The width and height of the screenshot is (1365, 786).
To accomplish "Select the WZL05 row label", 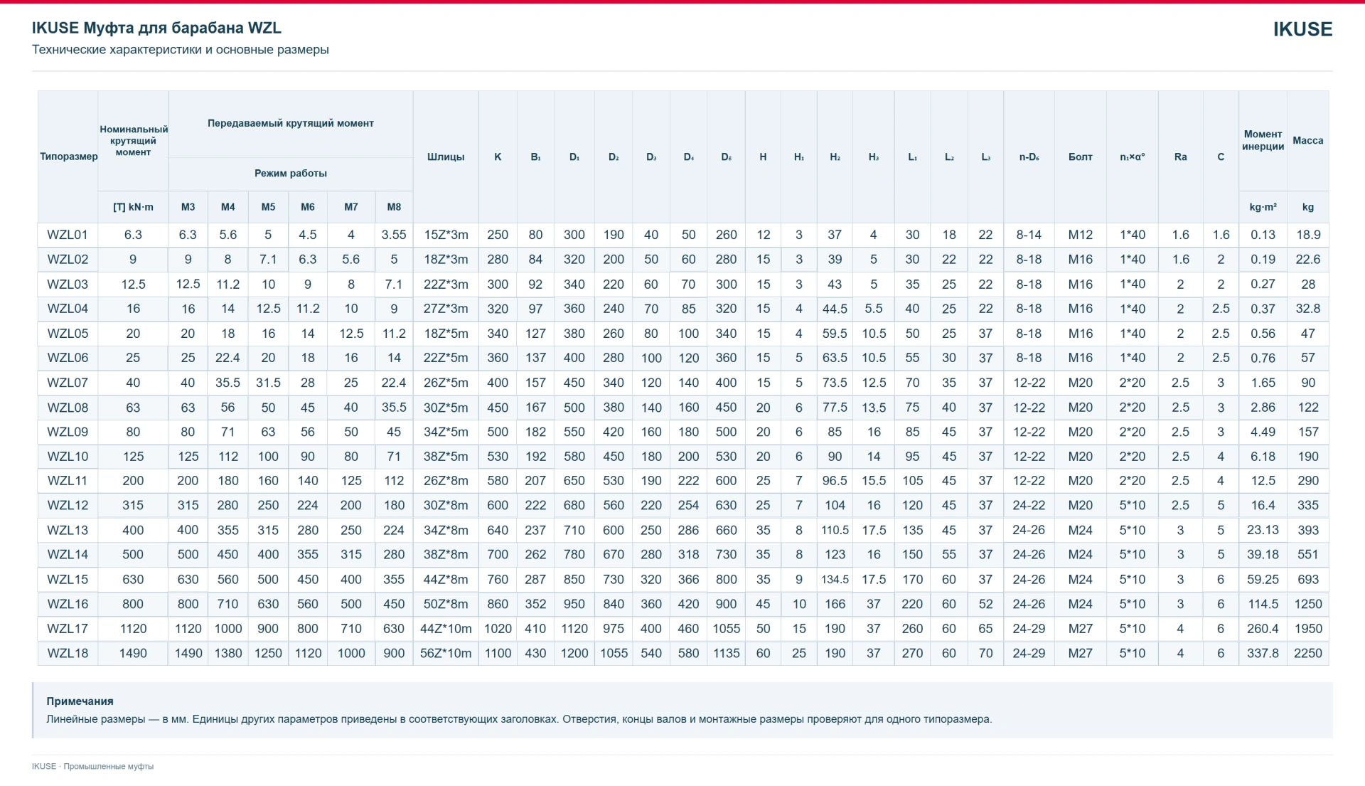I will click(x=68, y=333).
